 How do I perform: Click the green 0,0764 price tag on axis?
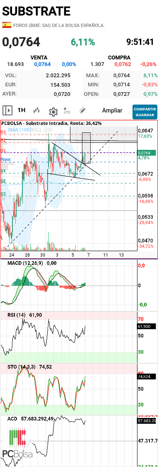(146, 153)
